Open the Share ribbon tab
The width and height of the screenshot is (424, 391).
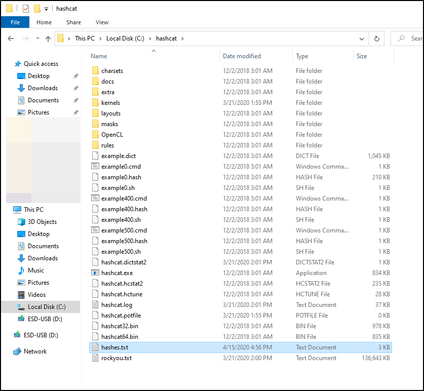73,22
